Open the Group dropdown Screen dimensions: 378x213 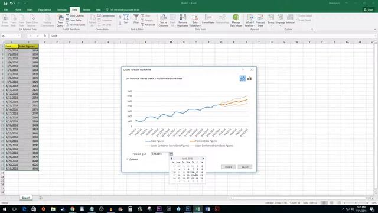click(x=271, y=21)
